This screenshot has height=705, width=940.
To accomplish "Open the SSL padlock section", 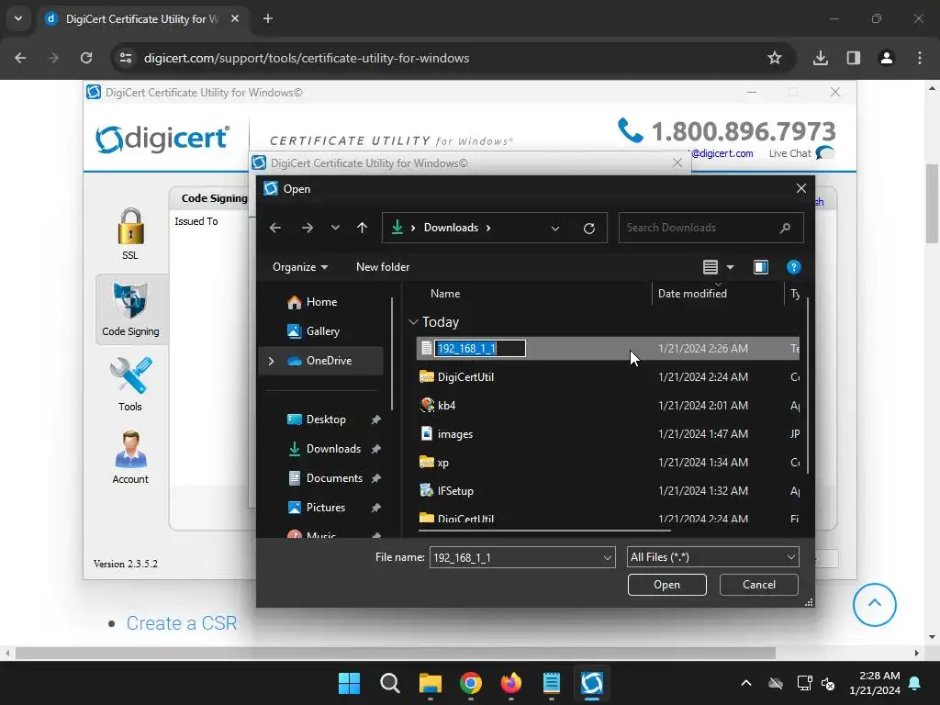I will tap(130, 233).
